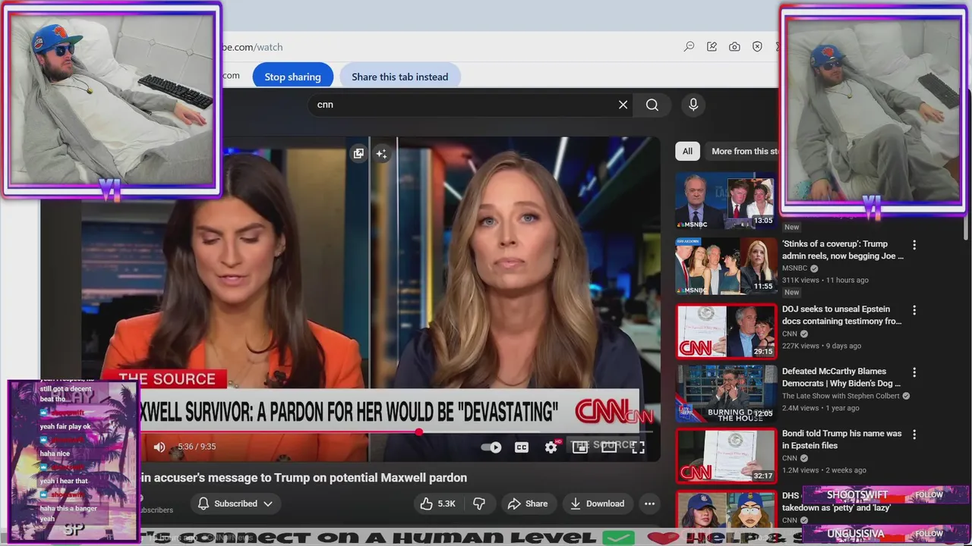Open video settings gear icon
Screen dimensions: 972x546
551,447
